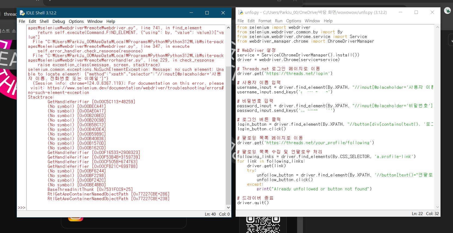Open Run menu in unfo.py editor
The height and width of the screenshot is (233, 453).
point(279,21)
